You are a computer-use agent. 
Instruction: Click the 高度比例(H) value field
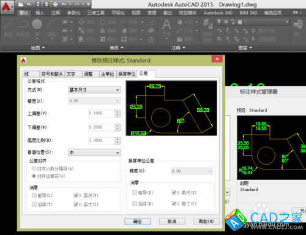102,141
